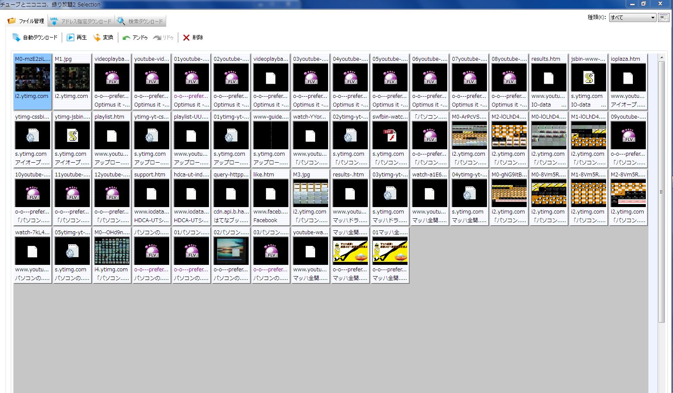
Task: Click the 'i4.ytimg.com' source label
Action: [111, 270]
